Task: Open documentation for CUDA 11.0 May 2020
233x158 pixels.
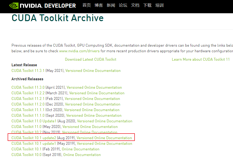Action: click(90, 127)
